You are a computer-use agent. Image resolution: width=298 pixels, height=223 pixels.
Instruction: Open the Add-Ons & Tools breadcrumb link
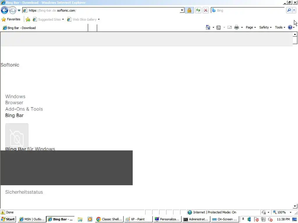pyautogui.click(x=24, y=109)
